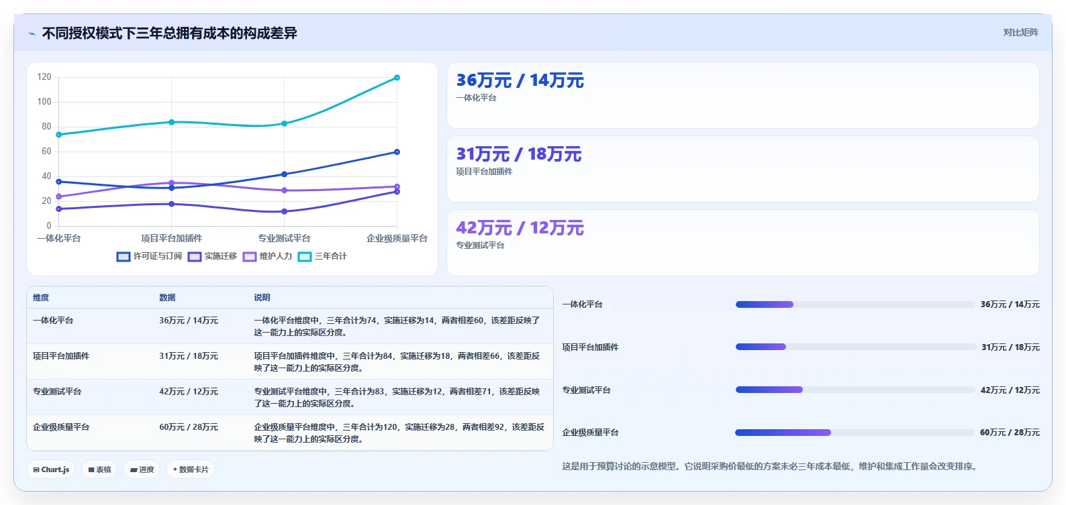The image size is (1066, 505).
Task: Click the 表格 tag chip
Action: [99, 469]
